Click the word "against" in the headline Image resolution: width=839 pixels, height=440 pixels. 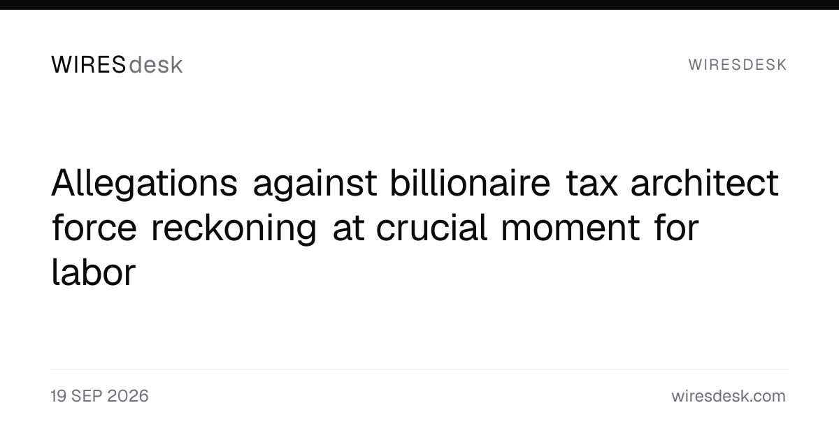[x=314, y=185]
